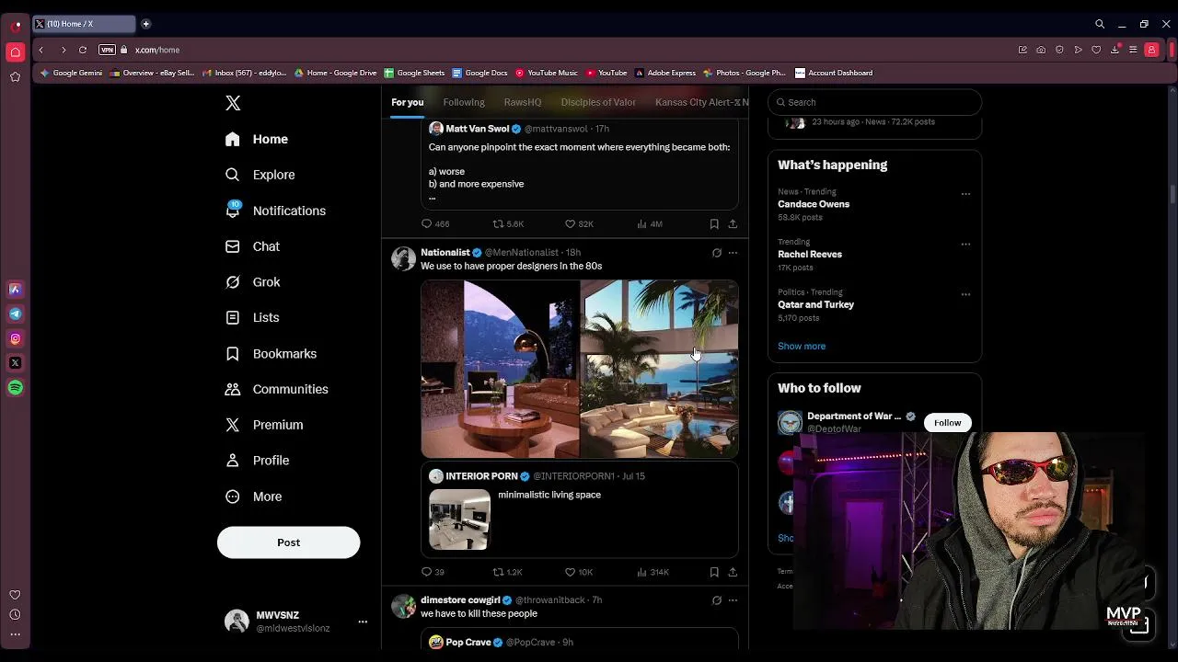Open Home in X sidebar
The image size is (1178, 662).
click(x=258, y=139)
